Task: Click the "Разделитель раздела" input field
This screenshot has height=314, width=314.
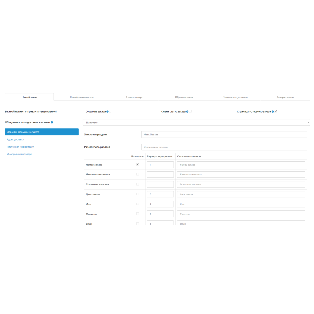Action: 224,146
